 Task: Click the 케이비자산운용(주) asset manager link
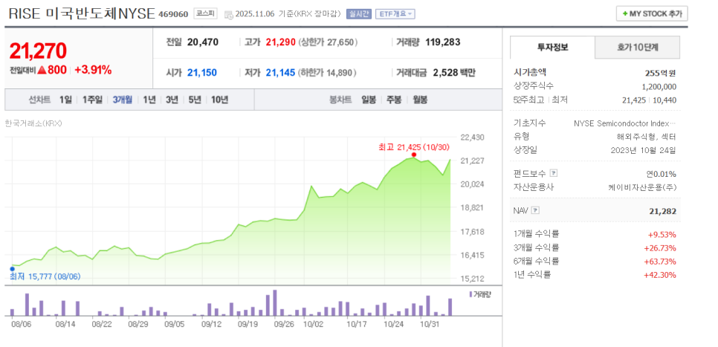[x=641, y=187]
